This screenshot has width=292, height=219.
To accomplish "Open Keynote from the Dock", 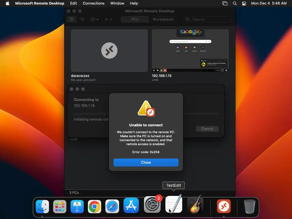I will [x=77, y=206].
